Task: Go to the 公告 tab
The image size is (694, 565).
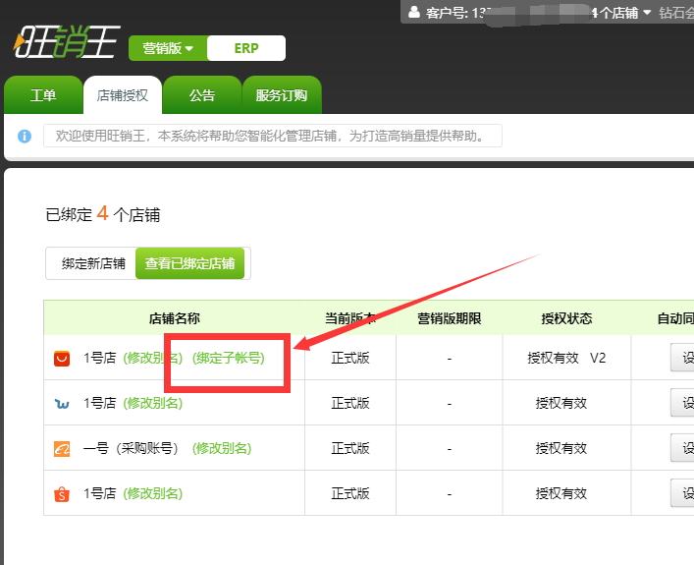Action: click(202, 95)
